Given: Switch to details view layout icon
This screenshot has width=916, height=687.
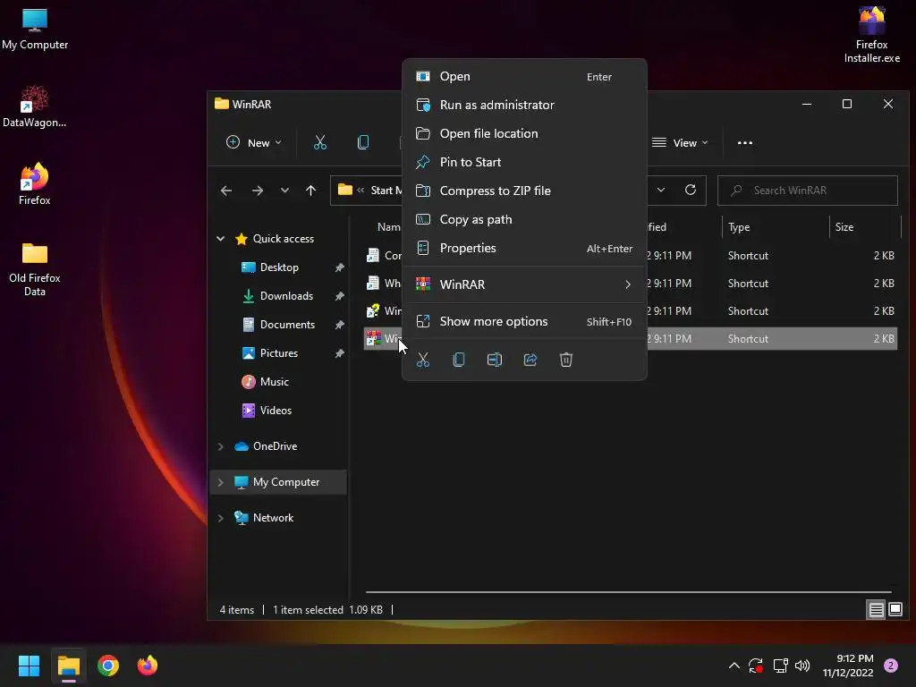Looking at the screenshot, I should click(877, 610).
